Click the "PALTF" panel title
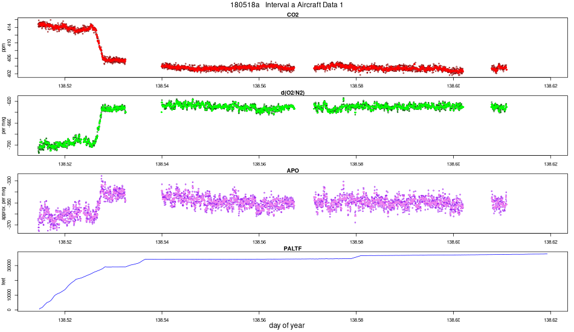This screenshot has height=332, width=574. (292, 249)
